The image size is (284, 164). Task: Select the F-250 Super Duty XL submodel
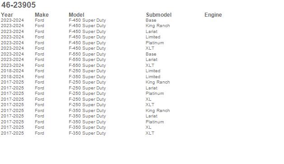[148, 99]
